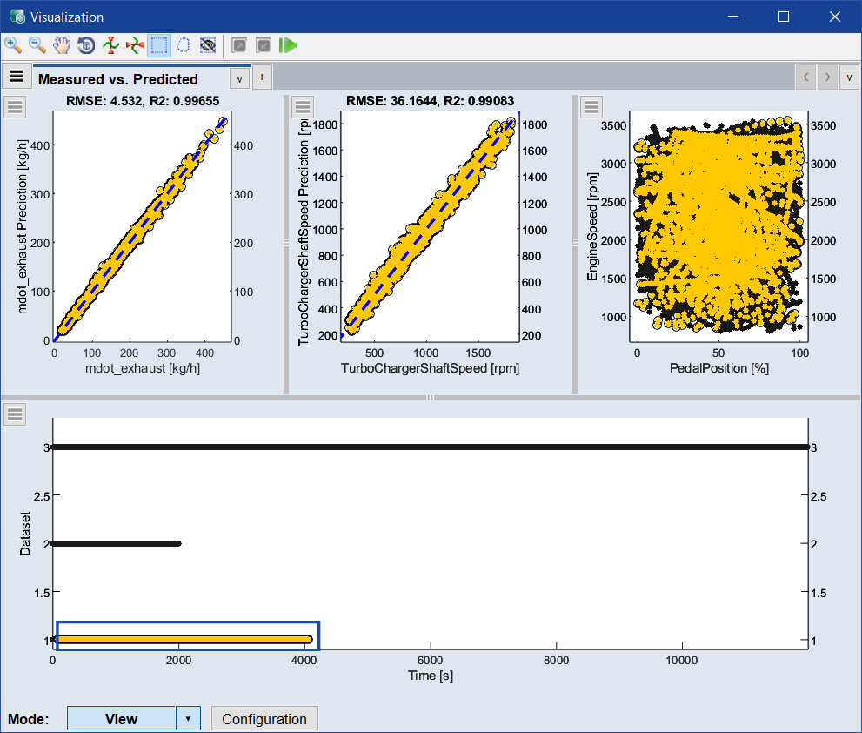The image size is (862, 733).
Task: Click the Configuration button
Action: (x=264, y=719)
